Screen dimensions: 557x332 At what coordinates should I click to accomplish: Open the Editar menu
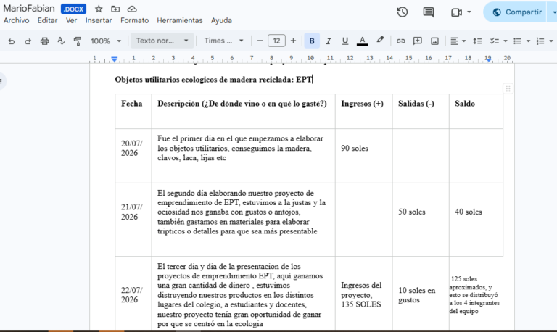click(x=48, y=20)
